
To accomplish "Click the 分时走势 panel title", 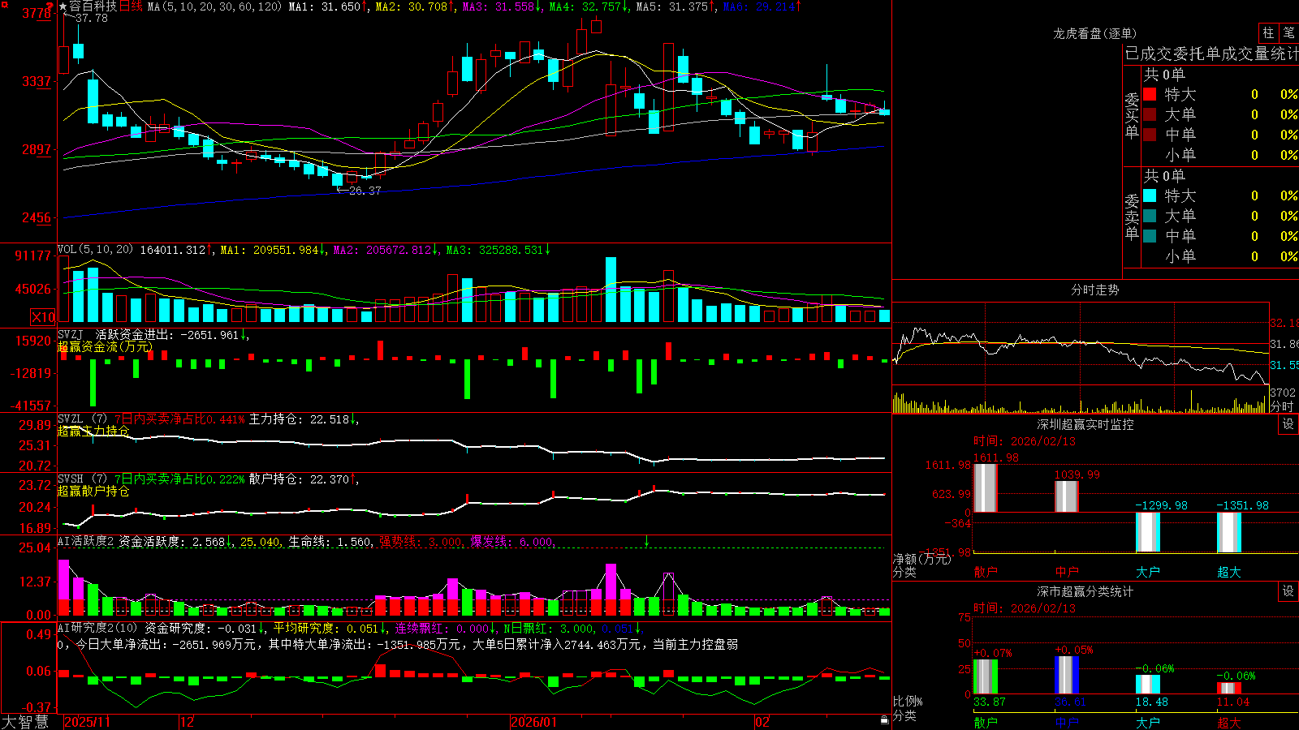I will (1094, 290).
